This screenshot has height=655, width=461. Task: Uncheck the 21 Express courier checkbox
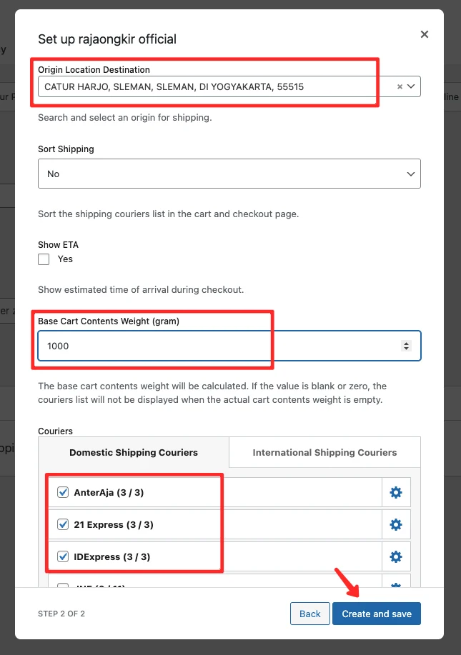tap(63, 524)
